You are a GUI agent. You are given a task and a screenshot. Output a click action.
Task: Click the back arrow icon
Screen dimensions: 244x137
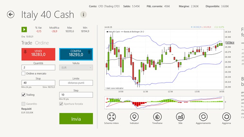[x=11, y=14]
